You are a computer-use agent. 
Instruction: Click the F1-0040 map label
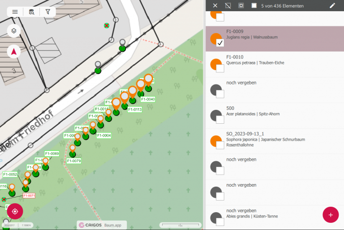coord(148,99)
